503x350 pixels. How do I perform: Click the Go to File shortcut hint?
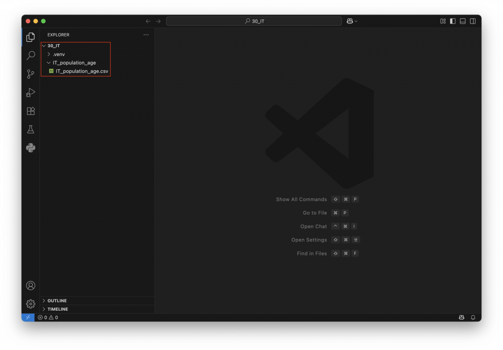click(x=325, y=212)
